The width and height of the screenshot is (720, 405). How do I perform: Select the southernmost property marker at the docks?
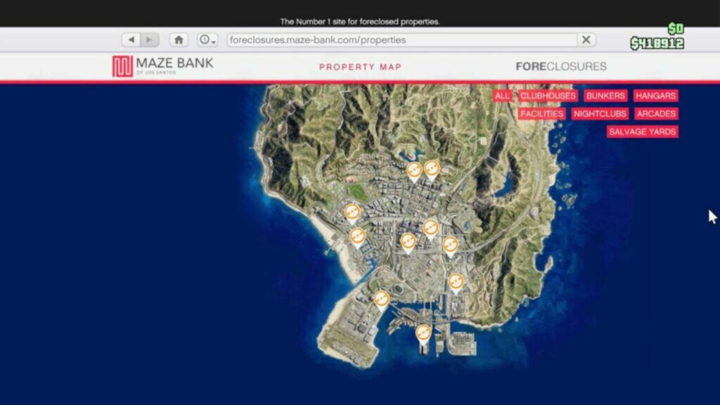[x=423, y=333]
